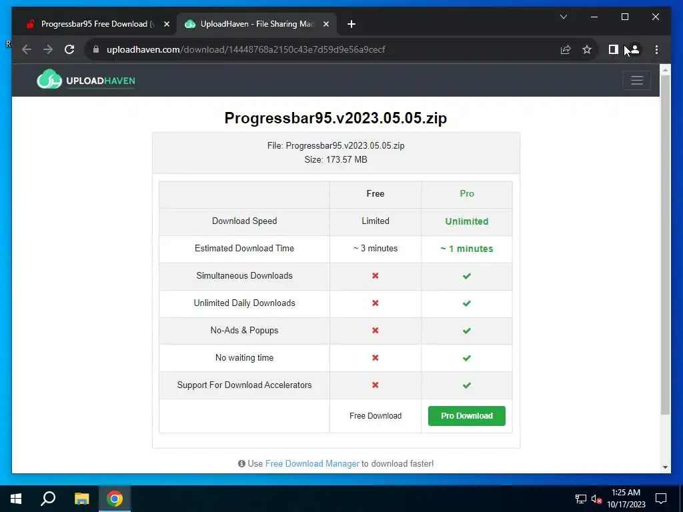683x512 pixels.
Task: Click the 'Download Speed' row label
Action: click(244, 221)
